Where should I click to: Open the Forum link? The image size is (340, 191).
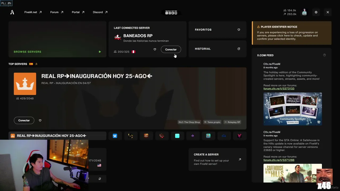[x=57, y=12]
